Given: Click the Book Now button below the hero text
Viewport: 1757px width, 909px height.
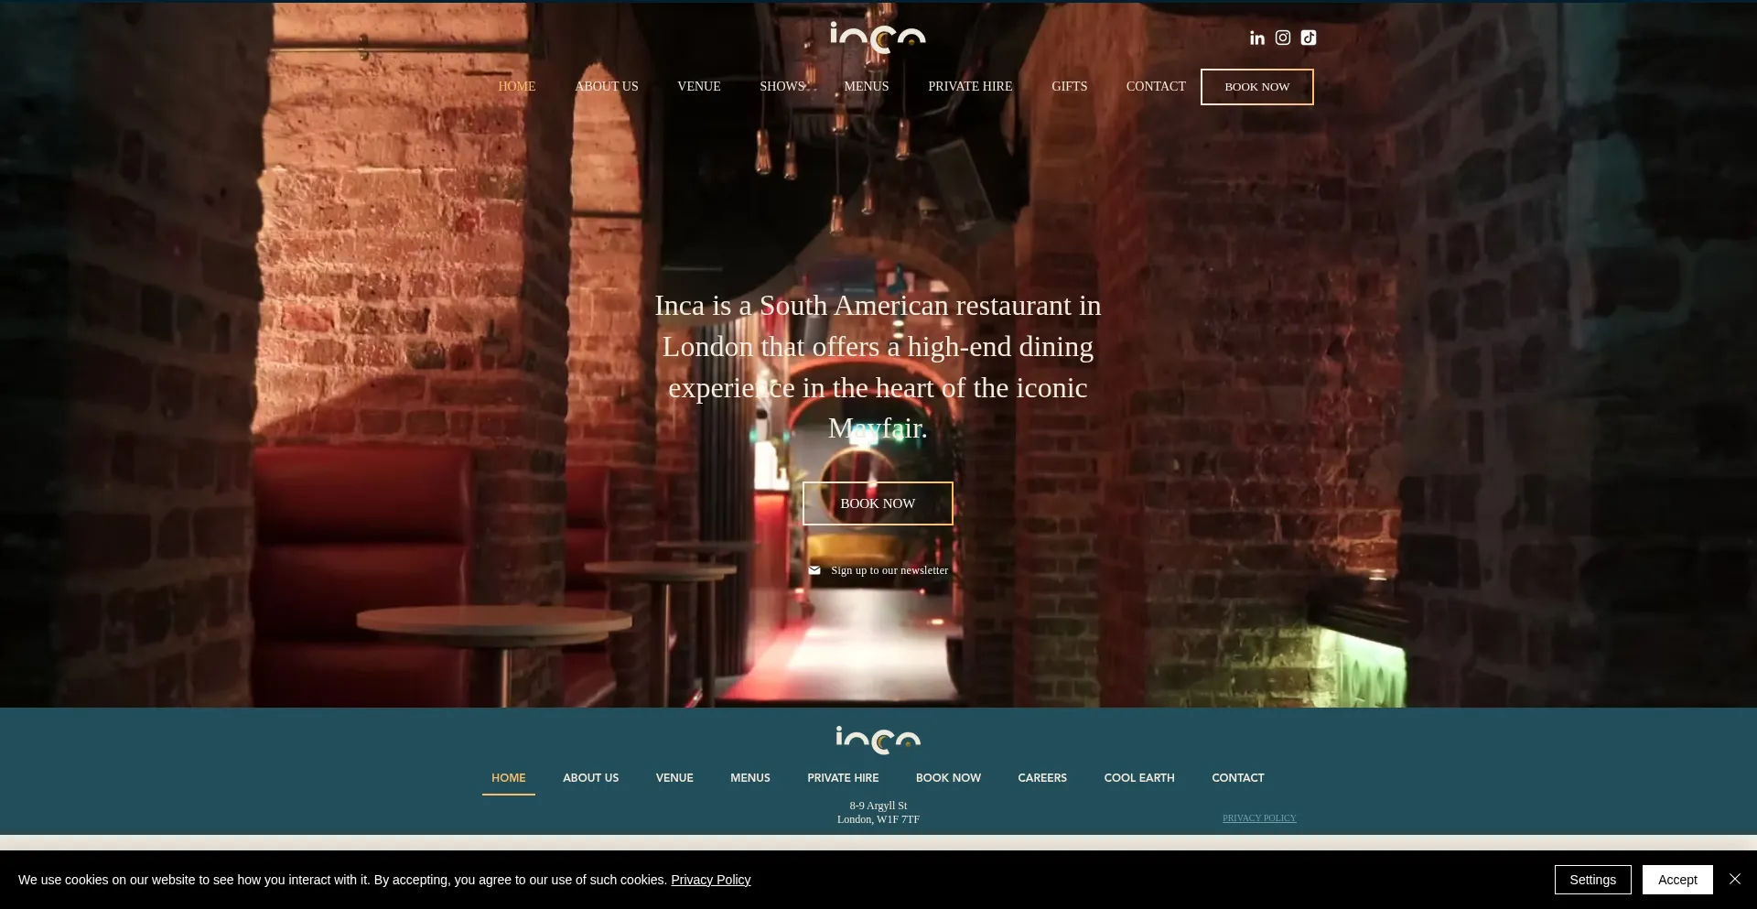Looking at the screenshot, I should click(x=878, y=503).
